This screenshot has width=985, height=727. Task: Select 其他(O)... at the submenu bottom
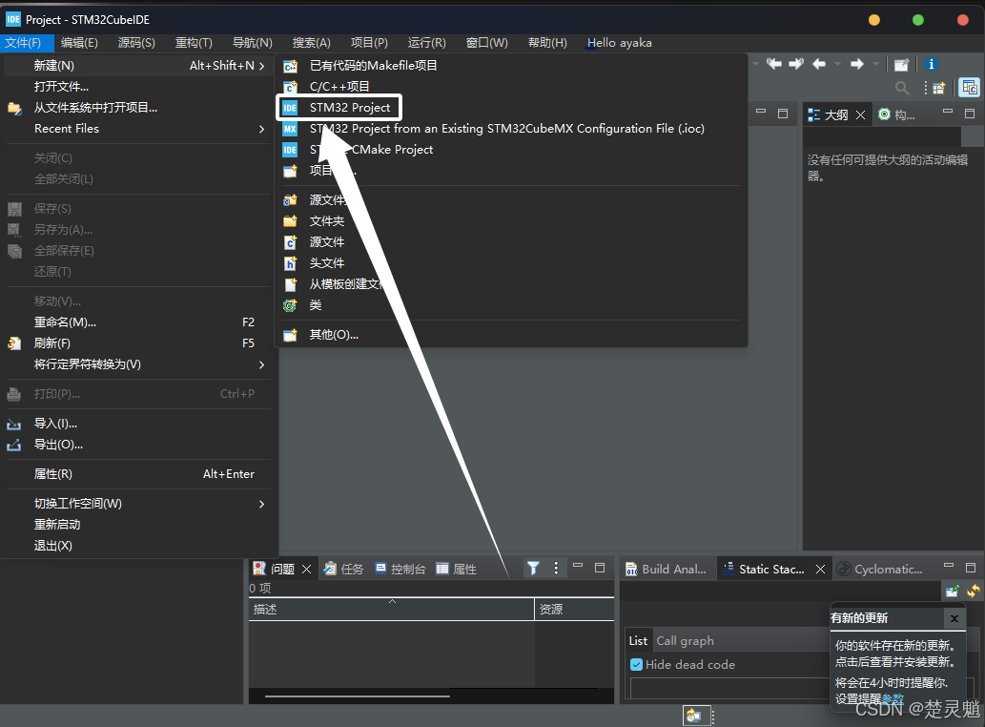pyautogui.click(x=334, y=335)
